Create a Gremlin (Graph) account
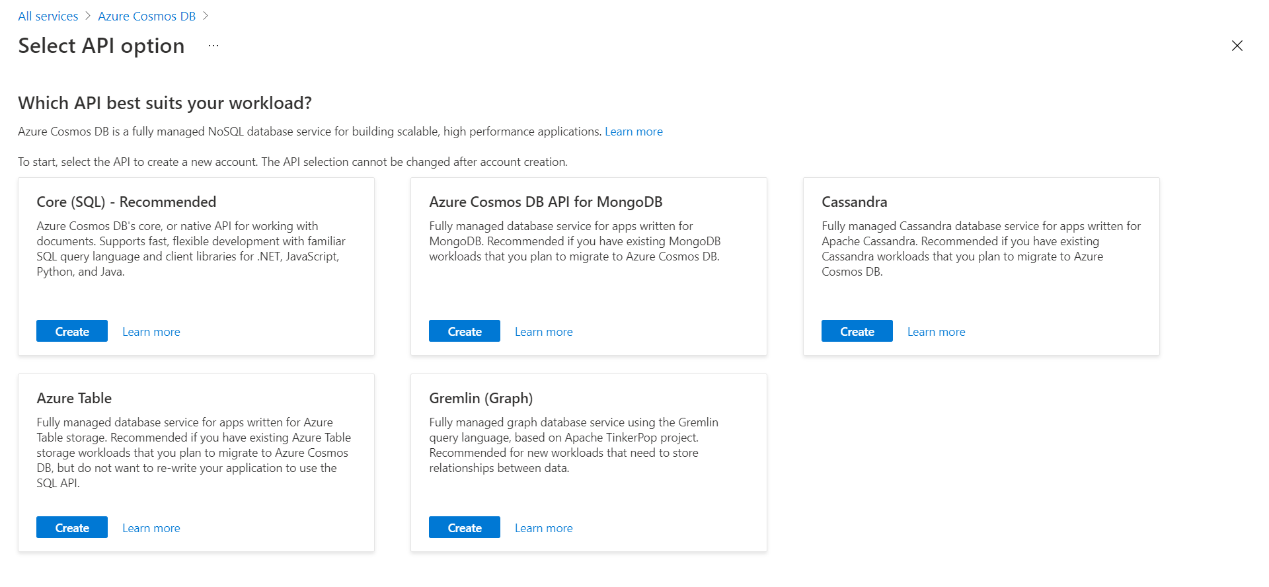This screenshot has height=587, width=1269. click(x=464, y=528)
